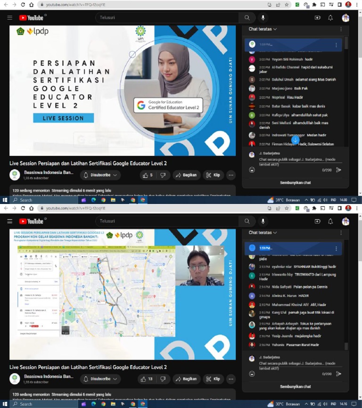Reload the page in the upper browser window

point(23,4)
